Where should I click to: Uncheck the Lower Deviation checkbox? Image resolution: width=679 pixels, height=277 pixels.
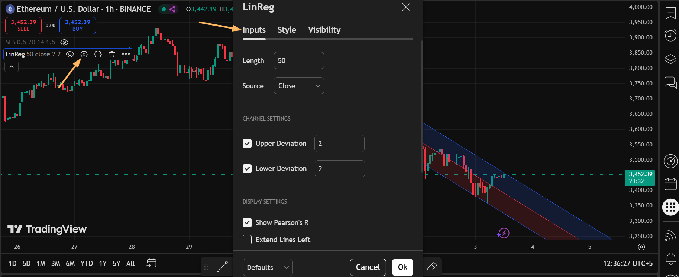pyautogui.click(x=247, y=169)
